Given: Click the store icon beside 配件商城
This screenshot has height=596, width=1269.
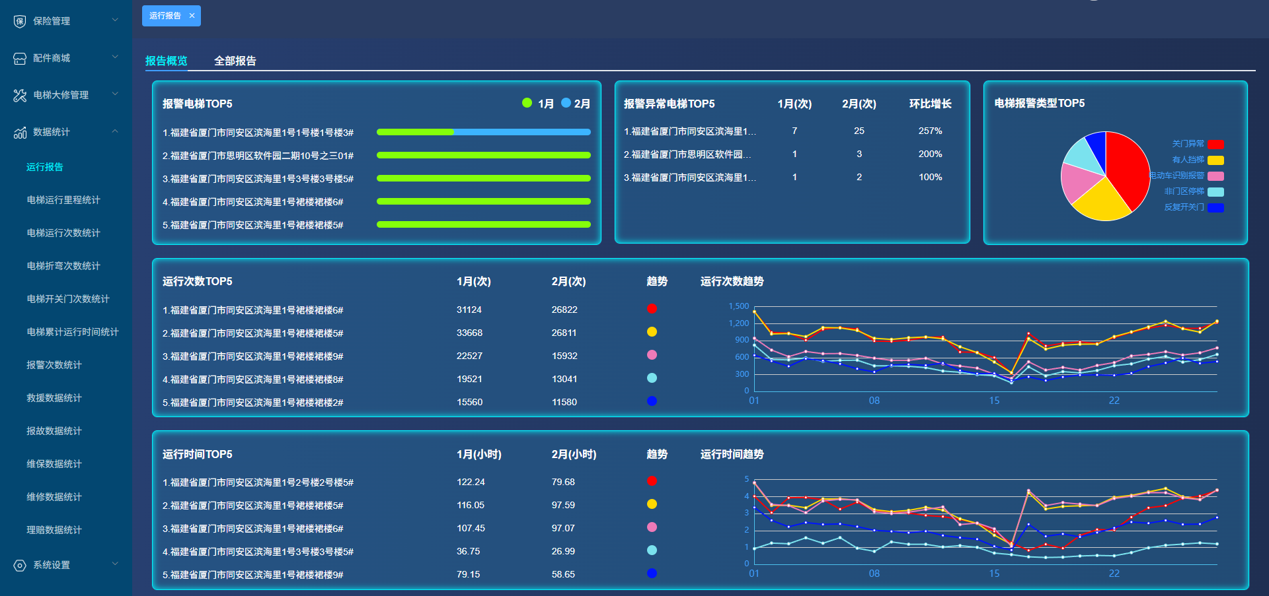Looking at the screenshot, I should pyautogui.click(x=20, y=58).
